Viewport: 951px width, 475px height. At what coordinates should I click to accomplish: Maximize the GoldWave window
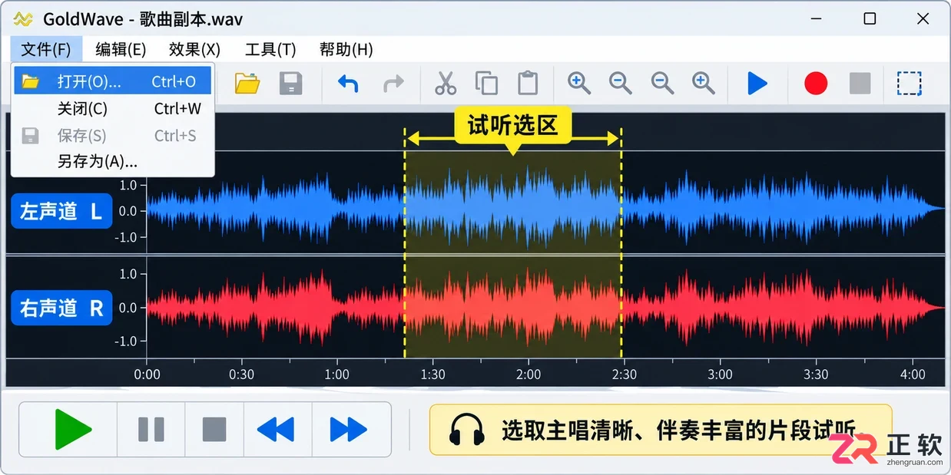870,18
